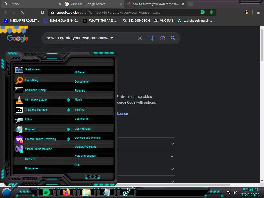Click start menu shutdown arrows button

click(x=93, y=177)
